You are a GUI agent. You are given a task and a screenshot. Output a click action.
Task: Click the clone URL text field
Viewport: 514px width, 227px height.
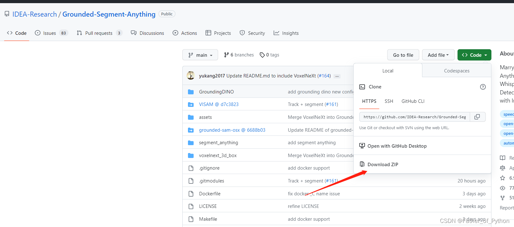point(415,117)
